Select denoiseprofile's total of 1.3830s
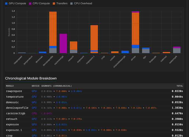189x137 pixels. pos(177,108)
